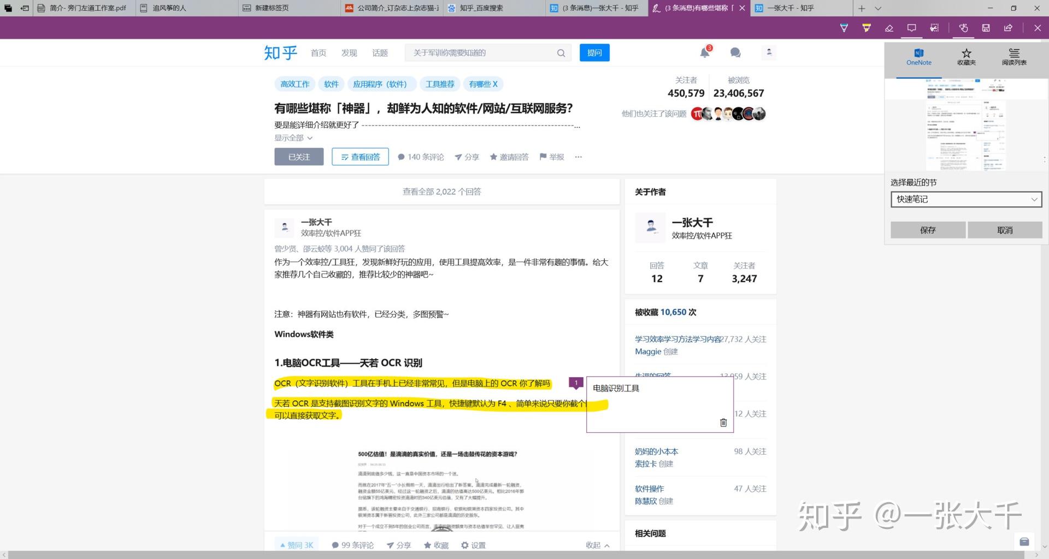
Task: Open the 快速笔记 section dropdown
Action: (x=966, y=199)
